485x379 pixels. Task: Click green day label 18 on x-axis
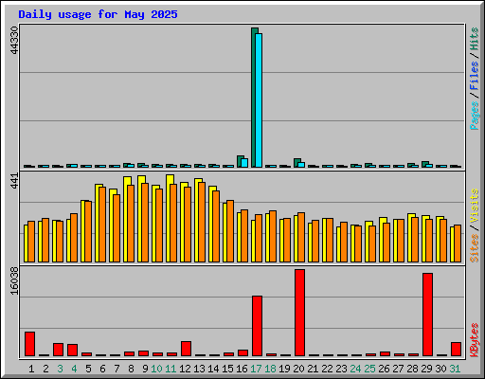270,369
